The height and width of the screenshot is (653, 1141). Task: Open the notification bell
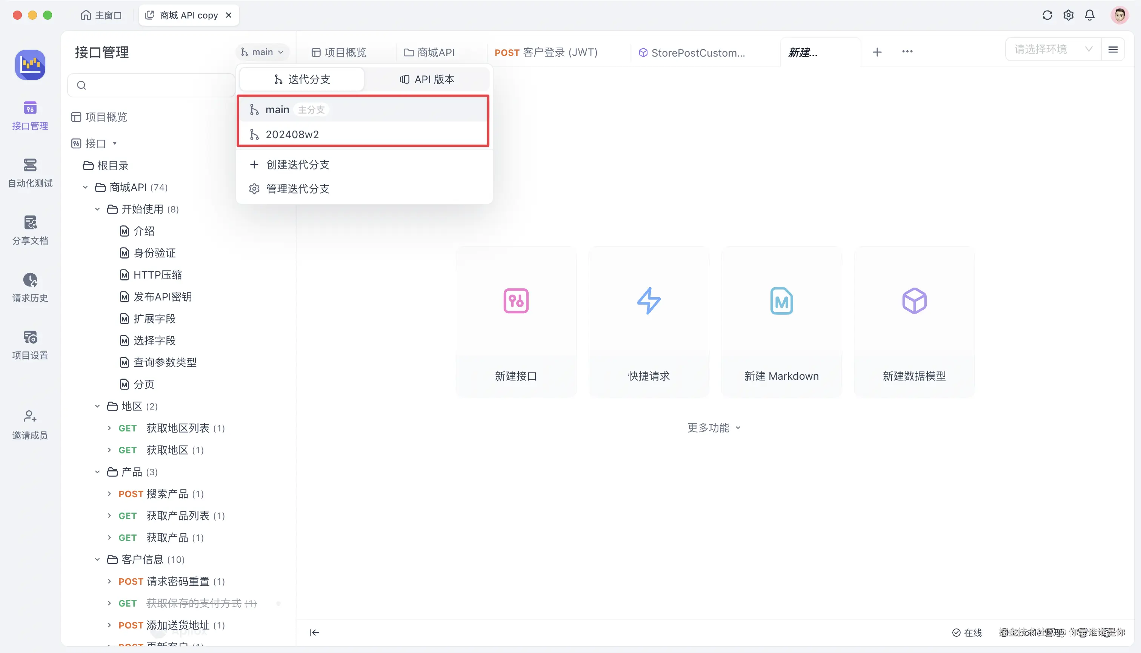(x=1089, y=15)
